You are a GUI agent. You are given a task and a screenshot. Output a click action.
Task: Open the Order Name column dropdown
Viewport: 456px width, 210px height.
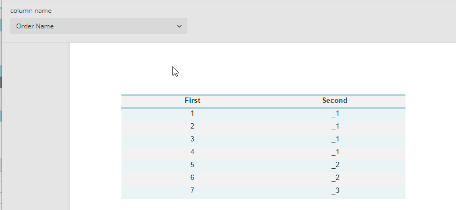pyautogui.click(x=99, y=26)
